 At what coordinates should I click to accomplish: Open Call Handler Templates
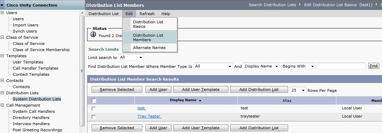(36, 68)
